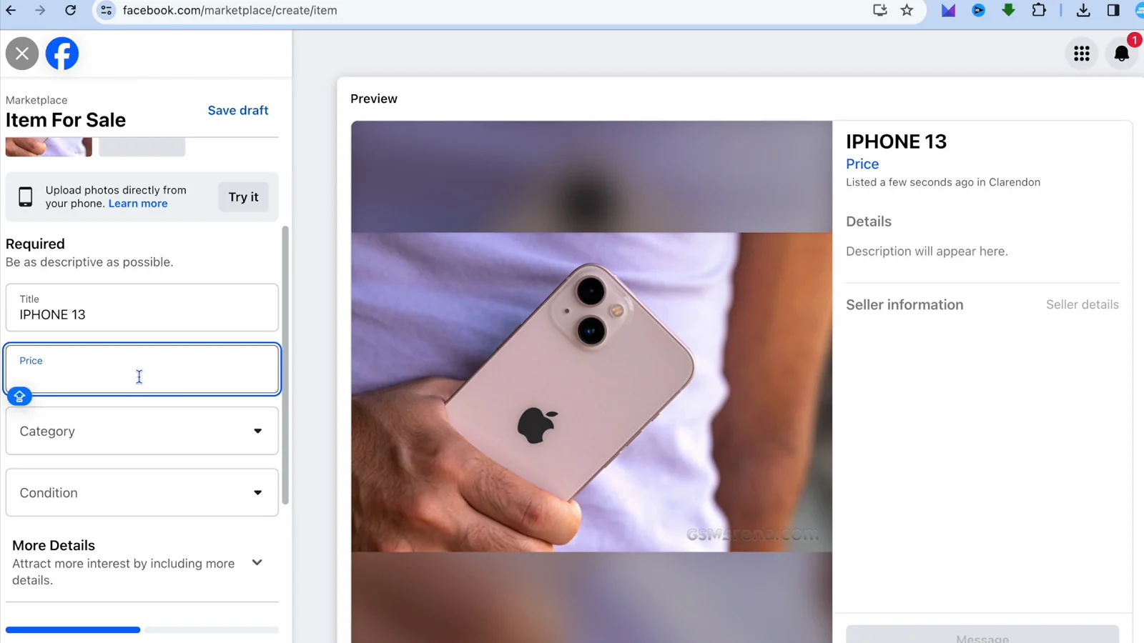Go to Facebook home via logo

[x=62, y=54]
